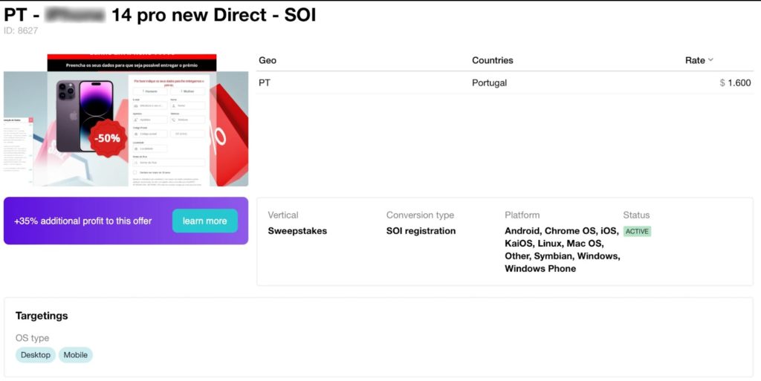Click the Rate column sort chevron
This screenshot has width=761, height=381.
pyautogui.click(x=710, y=60)
